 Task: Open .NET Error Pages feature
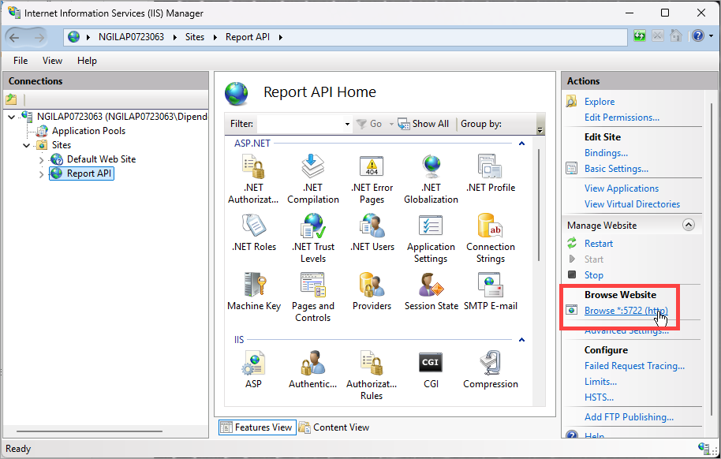pyautogui.click(x=372, y=178)
